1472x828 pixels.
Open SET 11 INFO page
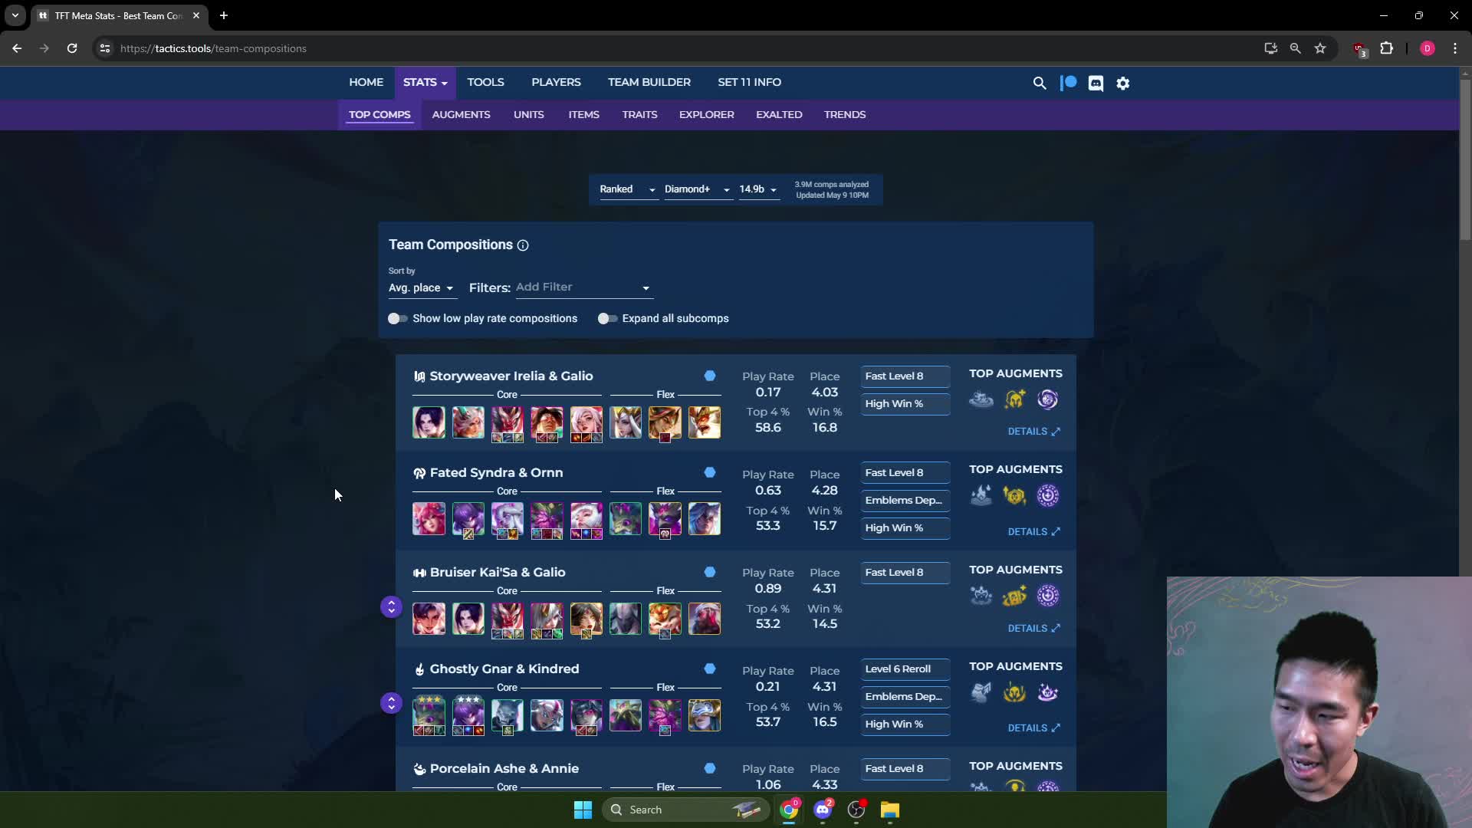(749, 82)
